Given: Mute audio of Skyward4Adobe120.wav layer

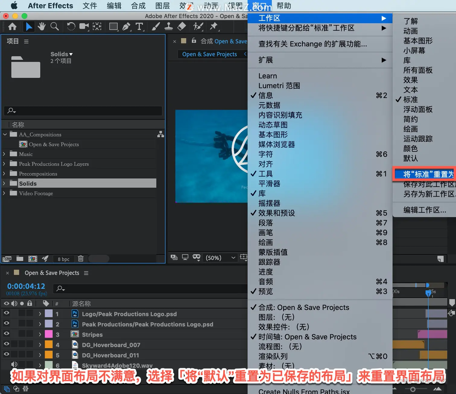Looking at the screenshot, I should [x=14, y=364].
